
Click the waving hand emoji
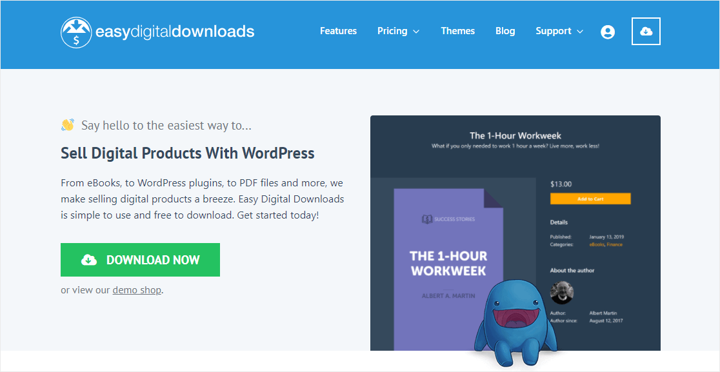pyautogui.click(x=68, y=125)
